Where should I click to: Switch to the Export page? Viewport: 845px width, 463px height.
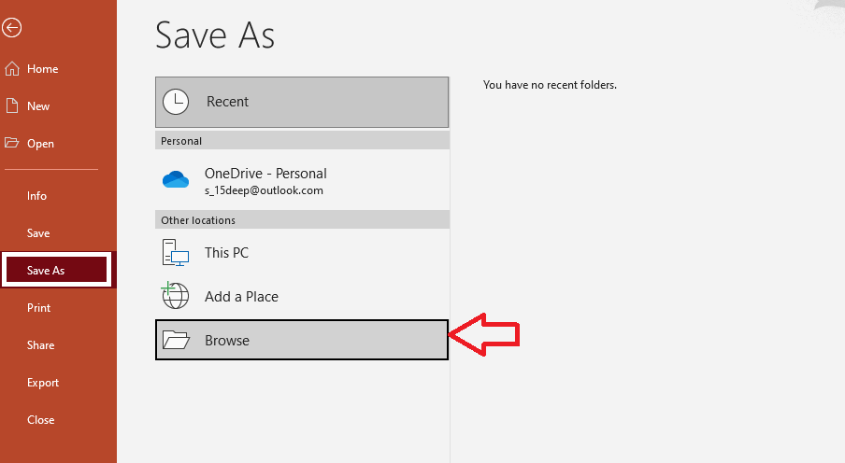click(x=43, y=383)
